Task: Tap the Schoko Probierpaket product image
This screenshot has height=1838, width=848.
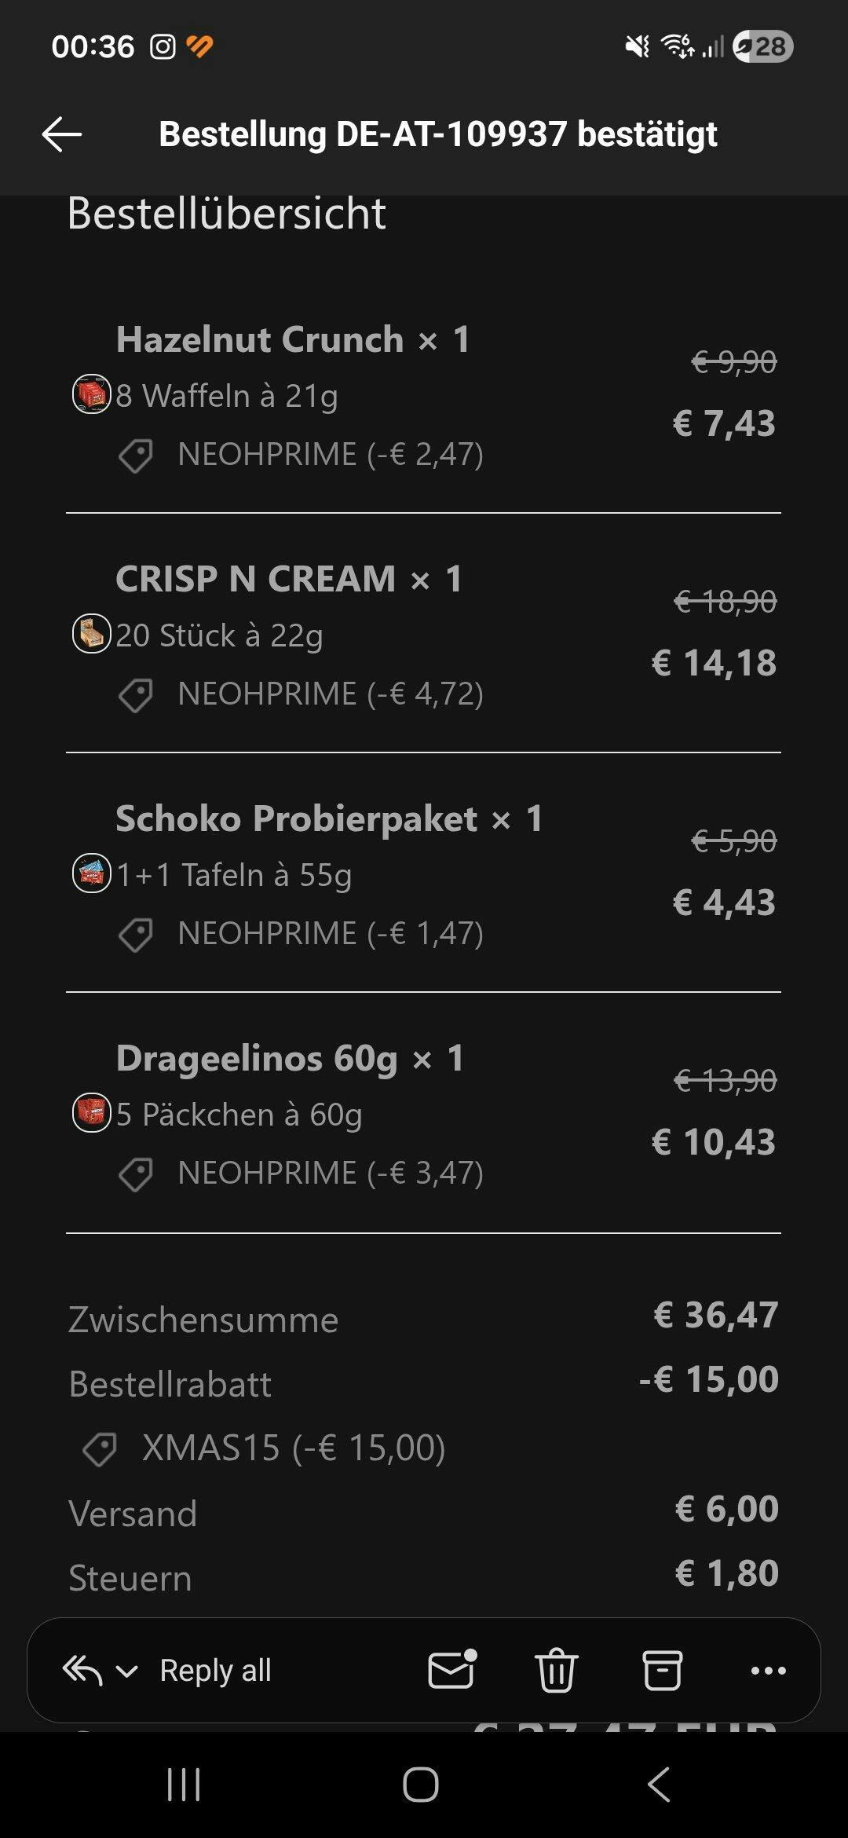Action: click(91, 873)
